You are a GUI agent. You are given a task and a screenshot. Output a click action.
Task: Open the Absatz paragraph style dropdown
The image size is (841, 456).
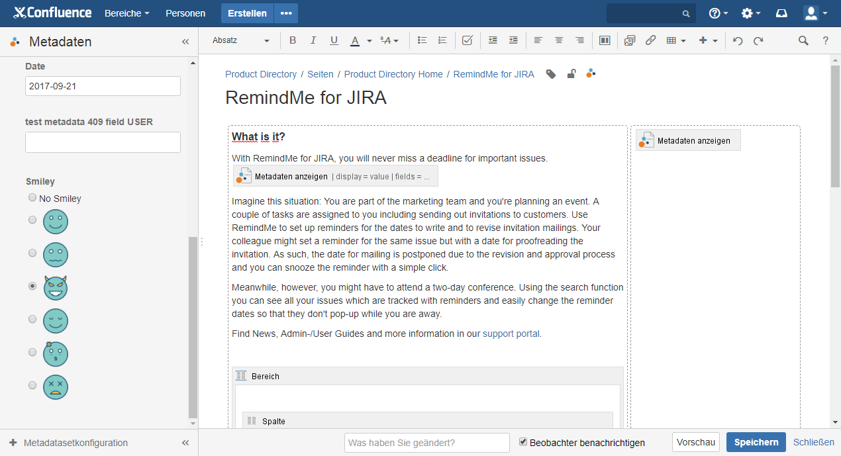pos(241,40)
